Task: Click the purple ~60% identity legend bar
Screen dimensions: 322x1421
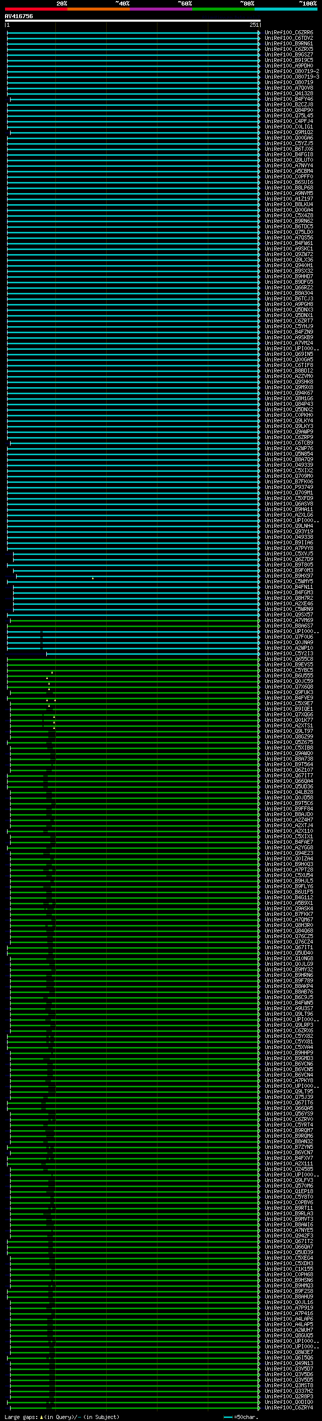Action: coord(162,9)
